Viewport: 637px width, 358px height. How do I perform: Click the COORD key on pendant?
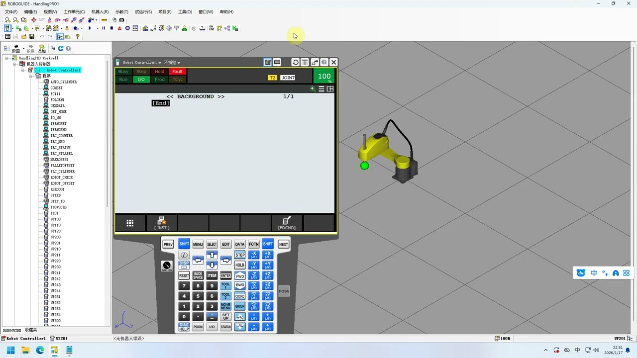240,296
